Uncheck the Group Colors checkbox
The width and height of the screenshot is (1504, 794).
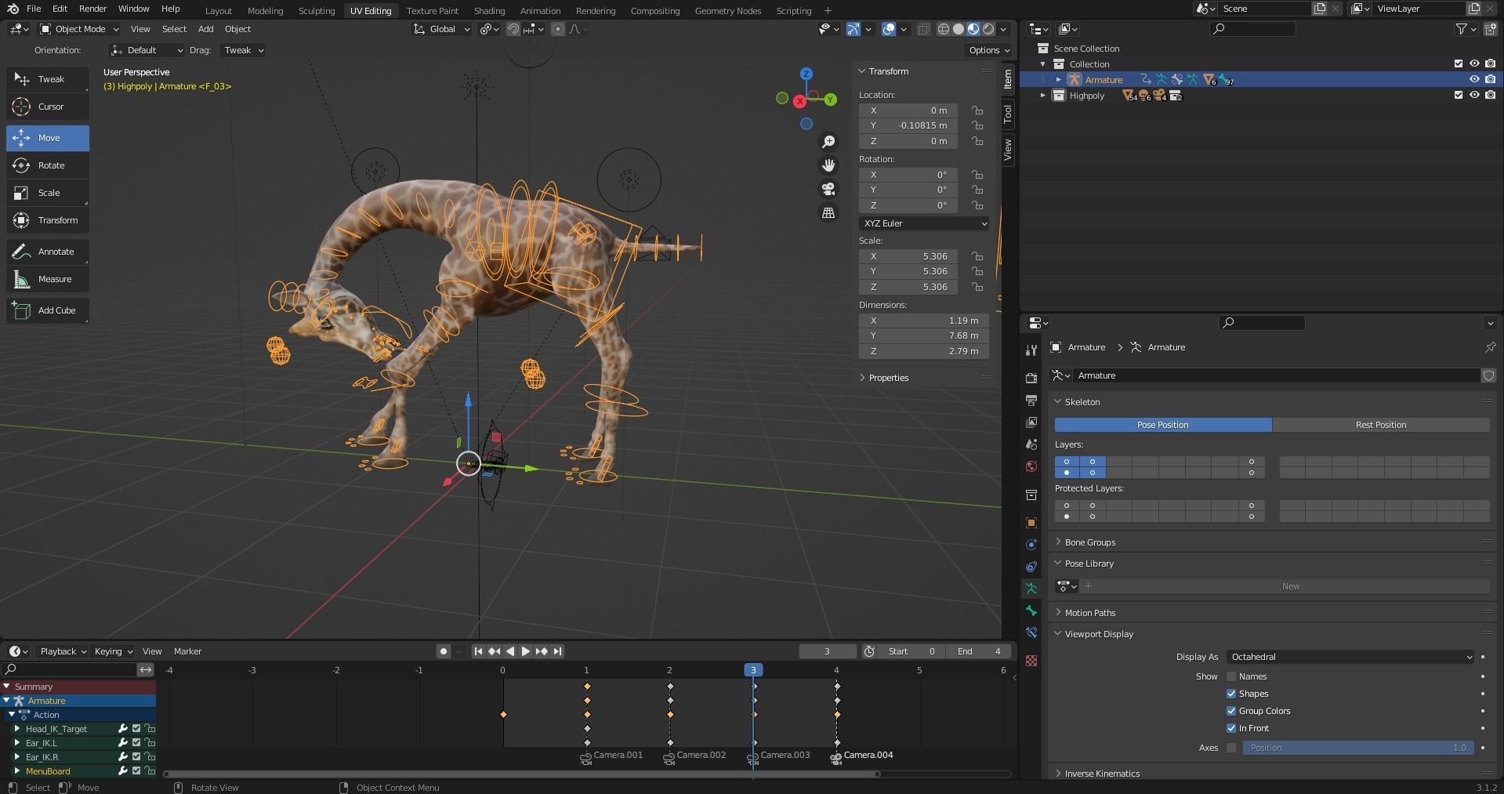(x=1231, y=711)
